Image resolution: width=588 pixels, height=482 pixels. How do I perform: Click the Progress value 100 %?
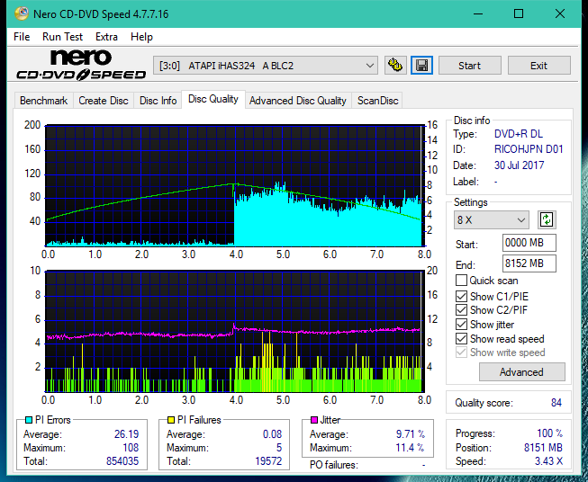pos(550,433)
